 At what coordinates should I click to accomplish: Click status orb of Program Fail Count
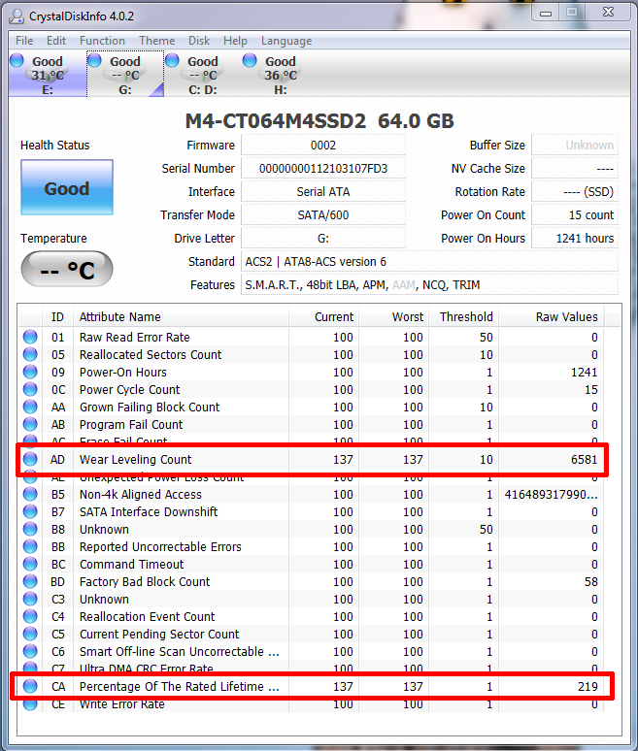pos(30,424)
